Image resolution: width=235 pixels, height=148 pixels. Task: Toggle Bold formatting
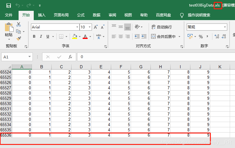coord(34,36)
